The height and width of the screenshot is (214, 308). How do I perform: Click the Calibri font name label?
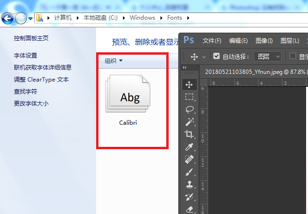128,122
